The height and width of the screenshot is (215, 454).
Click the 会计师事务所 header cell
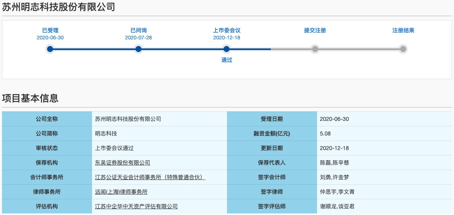click(x=47, y=177)
